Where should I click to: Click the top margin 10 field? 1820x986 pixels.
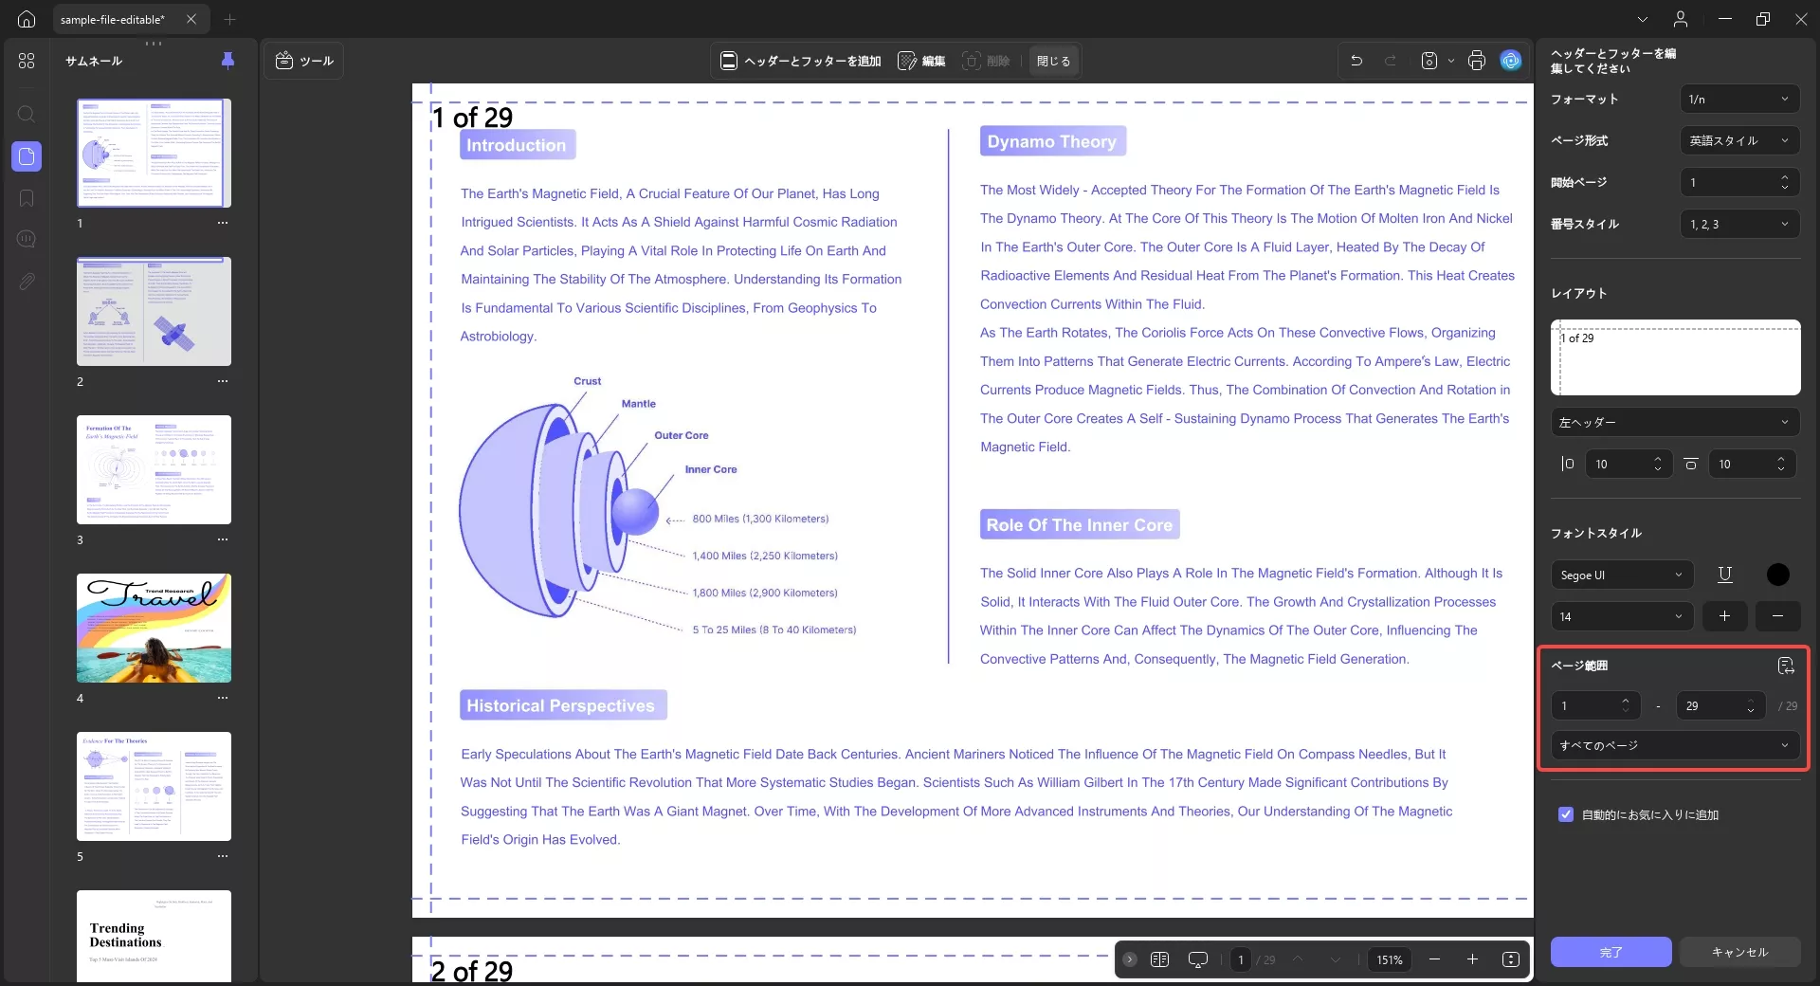click(x=1752, y=464)
